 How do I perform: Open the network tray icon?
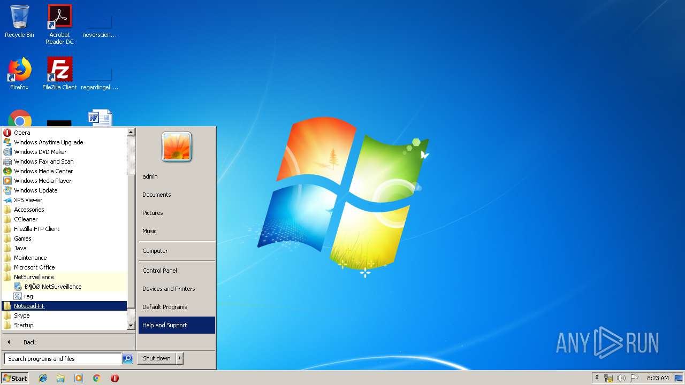[x=608, y=378]
